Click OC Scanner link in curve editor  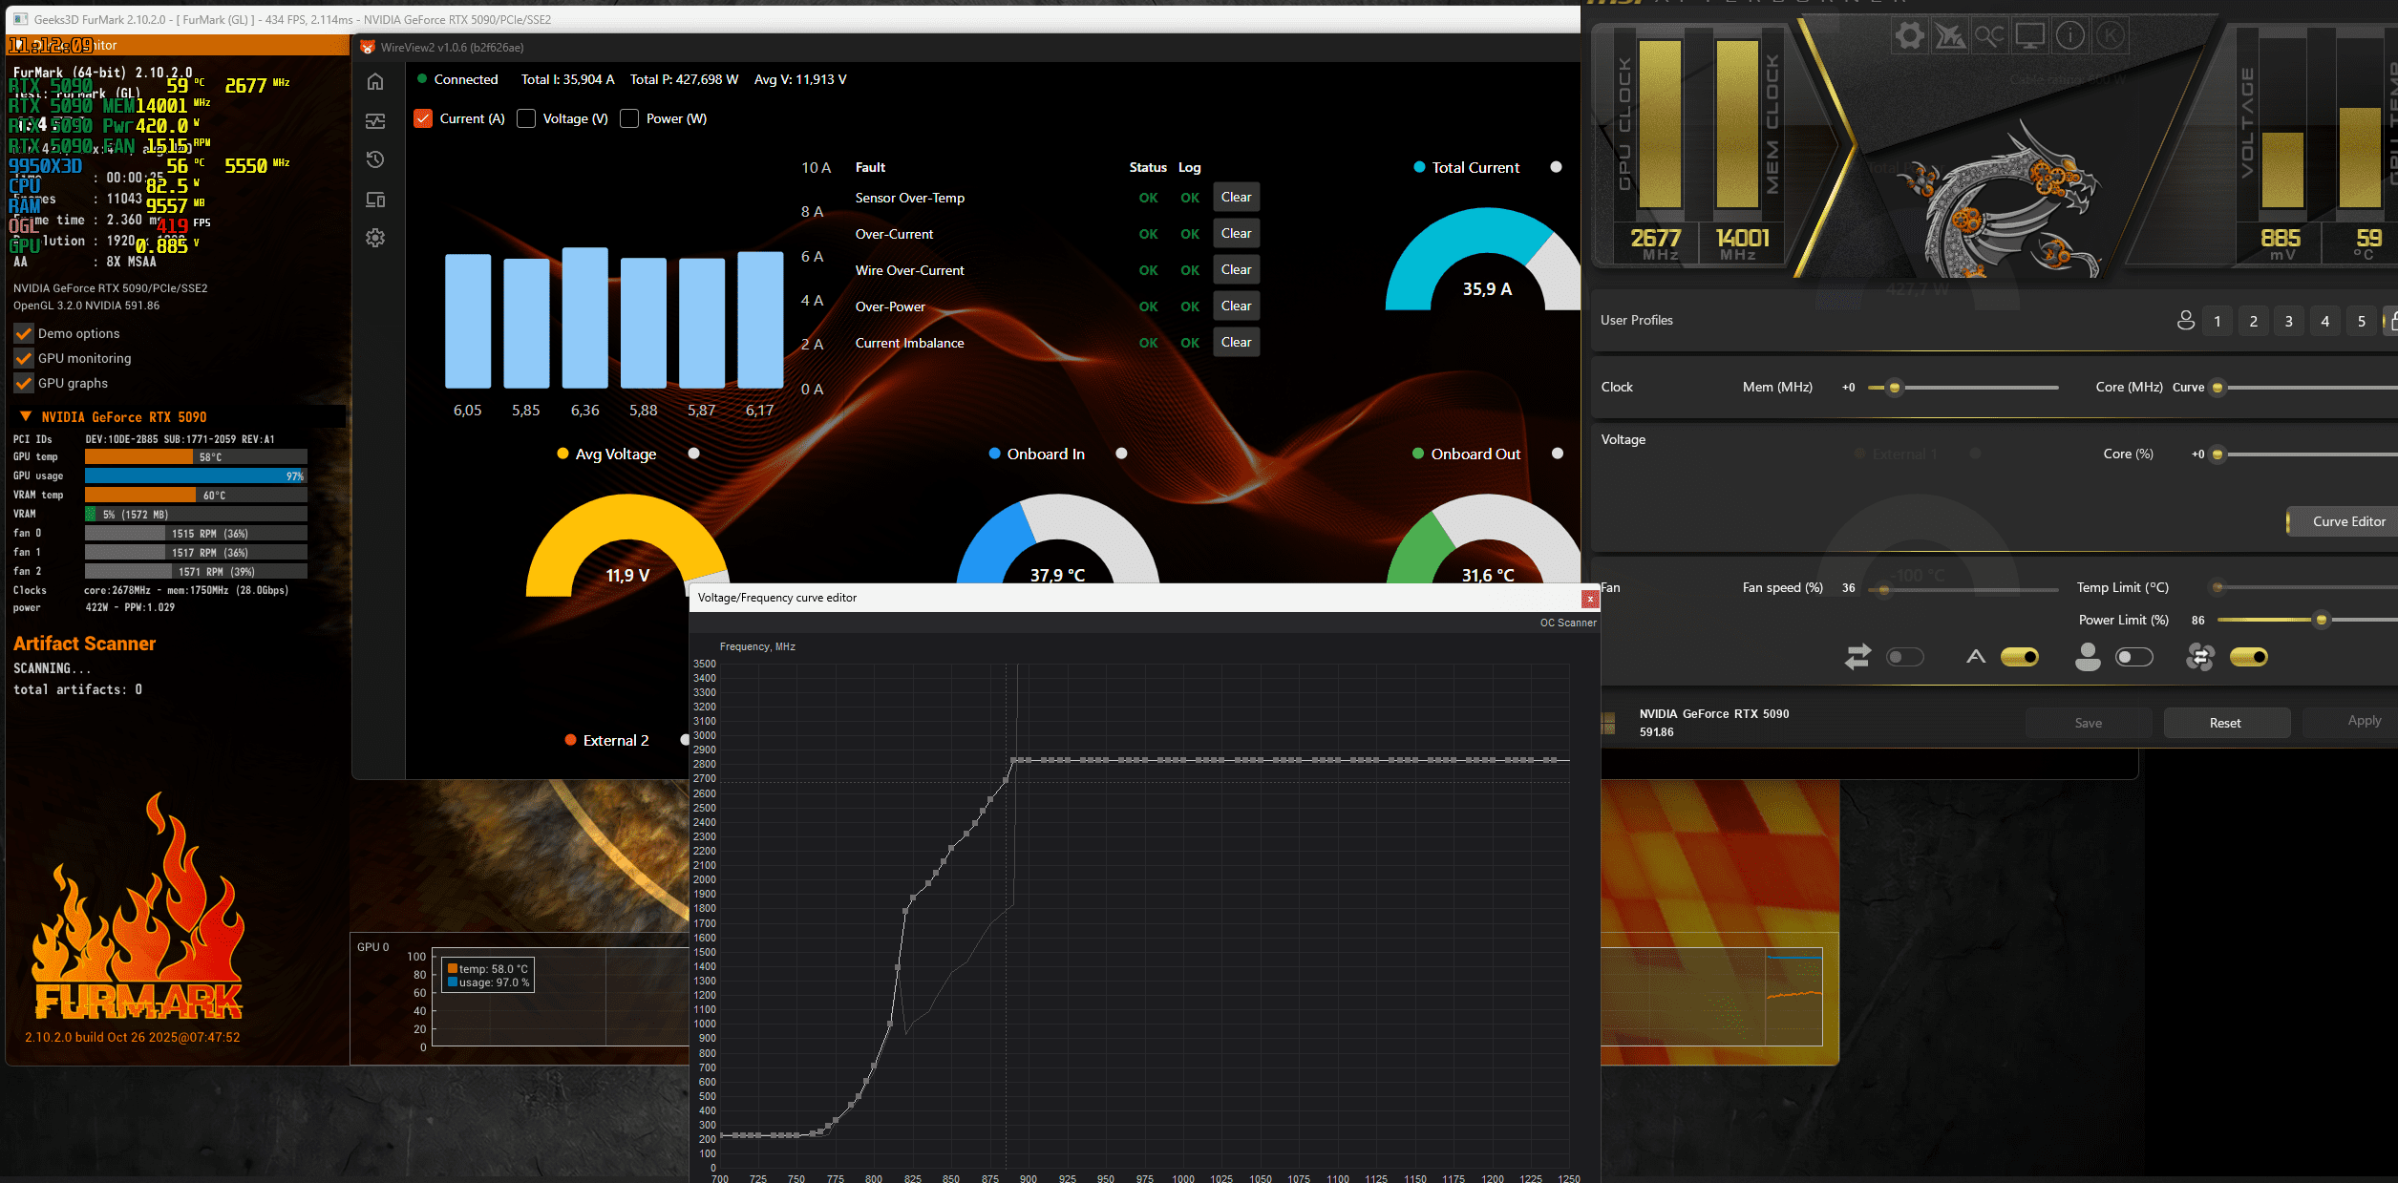pyautogui.click(x=1567, y=623)
